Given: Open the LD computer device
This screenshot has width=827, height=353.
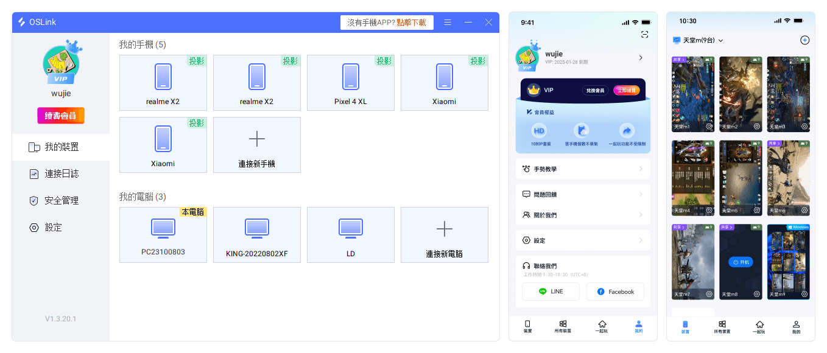Looking at the screenshot, I should tap(351, 235).
